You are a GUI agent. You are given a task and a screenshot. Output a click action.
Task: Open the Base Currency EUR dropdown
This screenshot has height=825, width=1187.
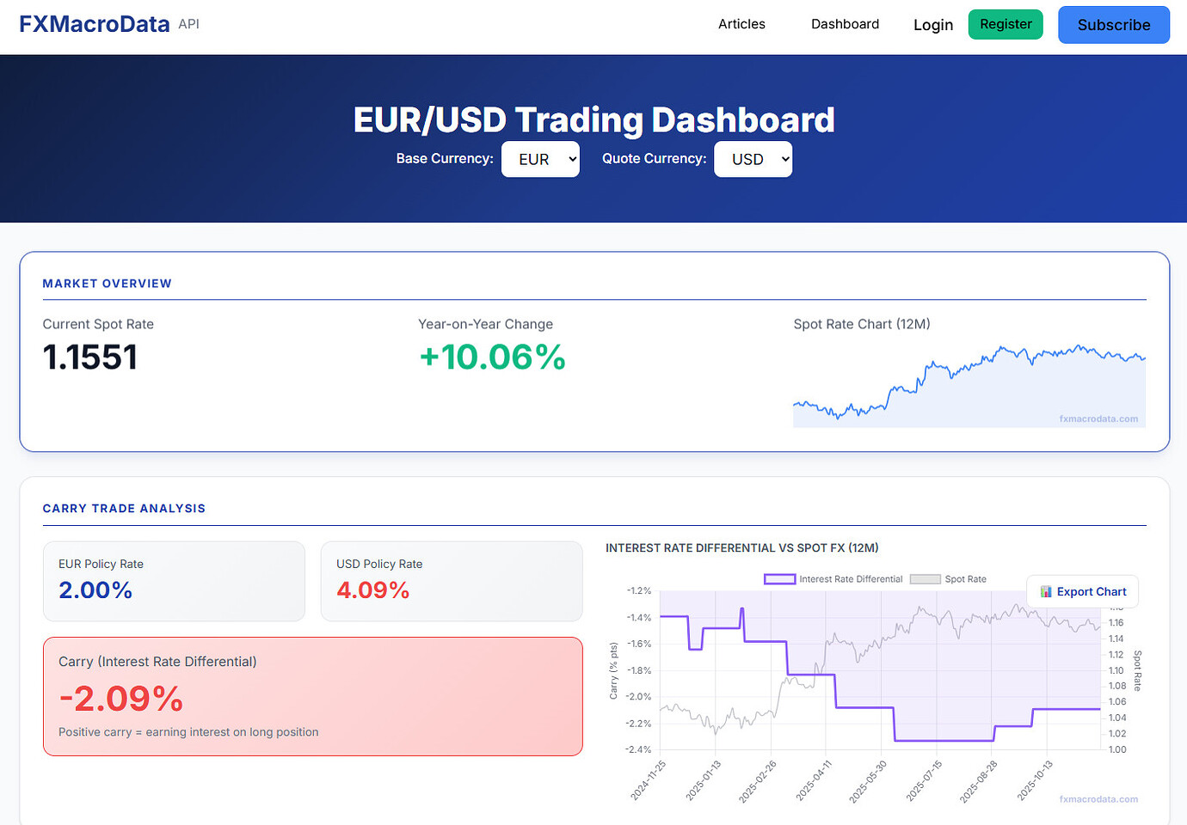click(x=540, y=159)
